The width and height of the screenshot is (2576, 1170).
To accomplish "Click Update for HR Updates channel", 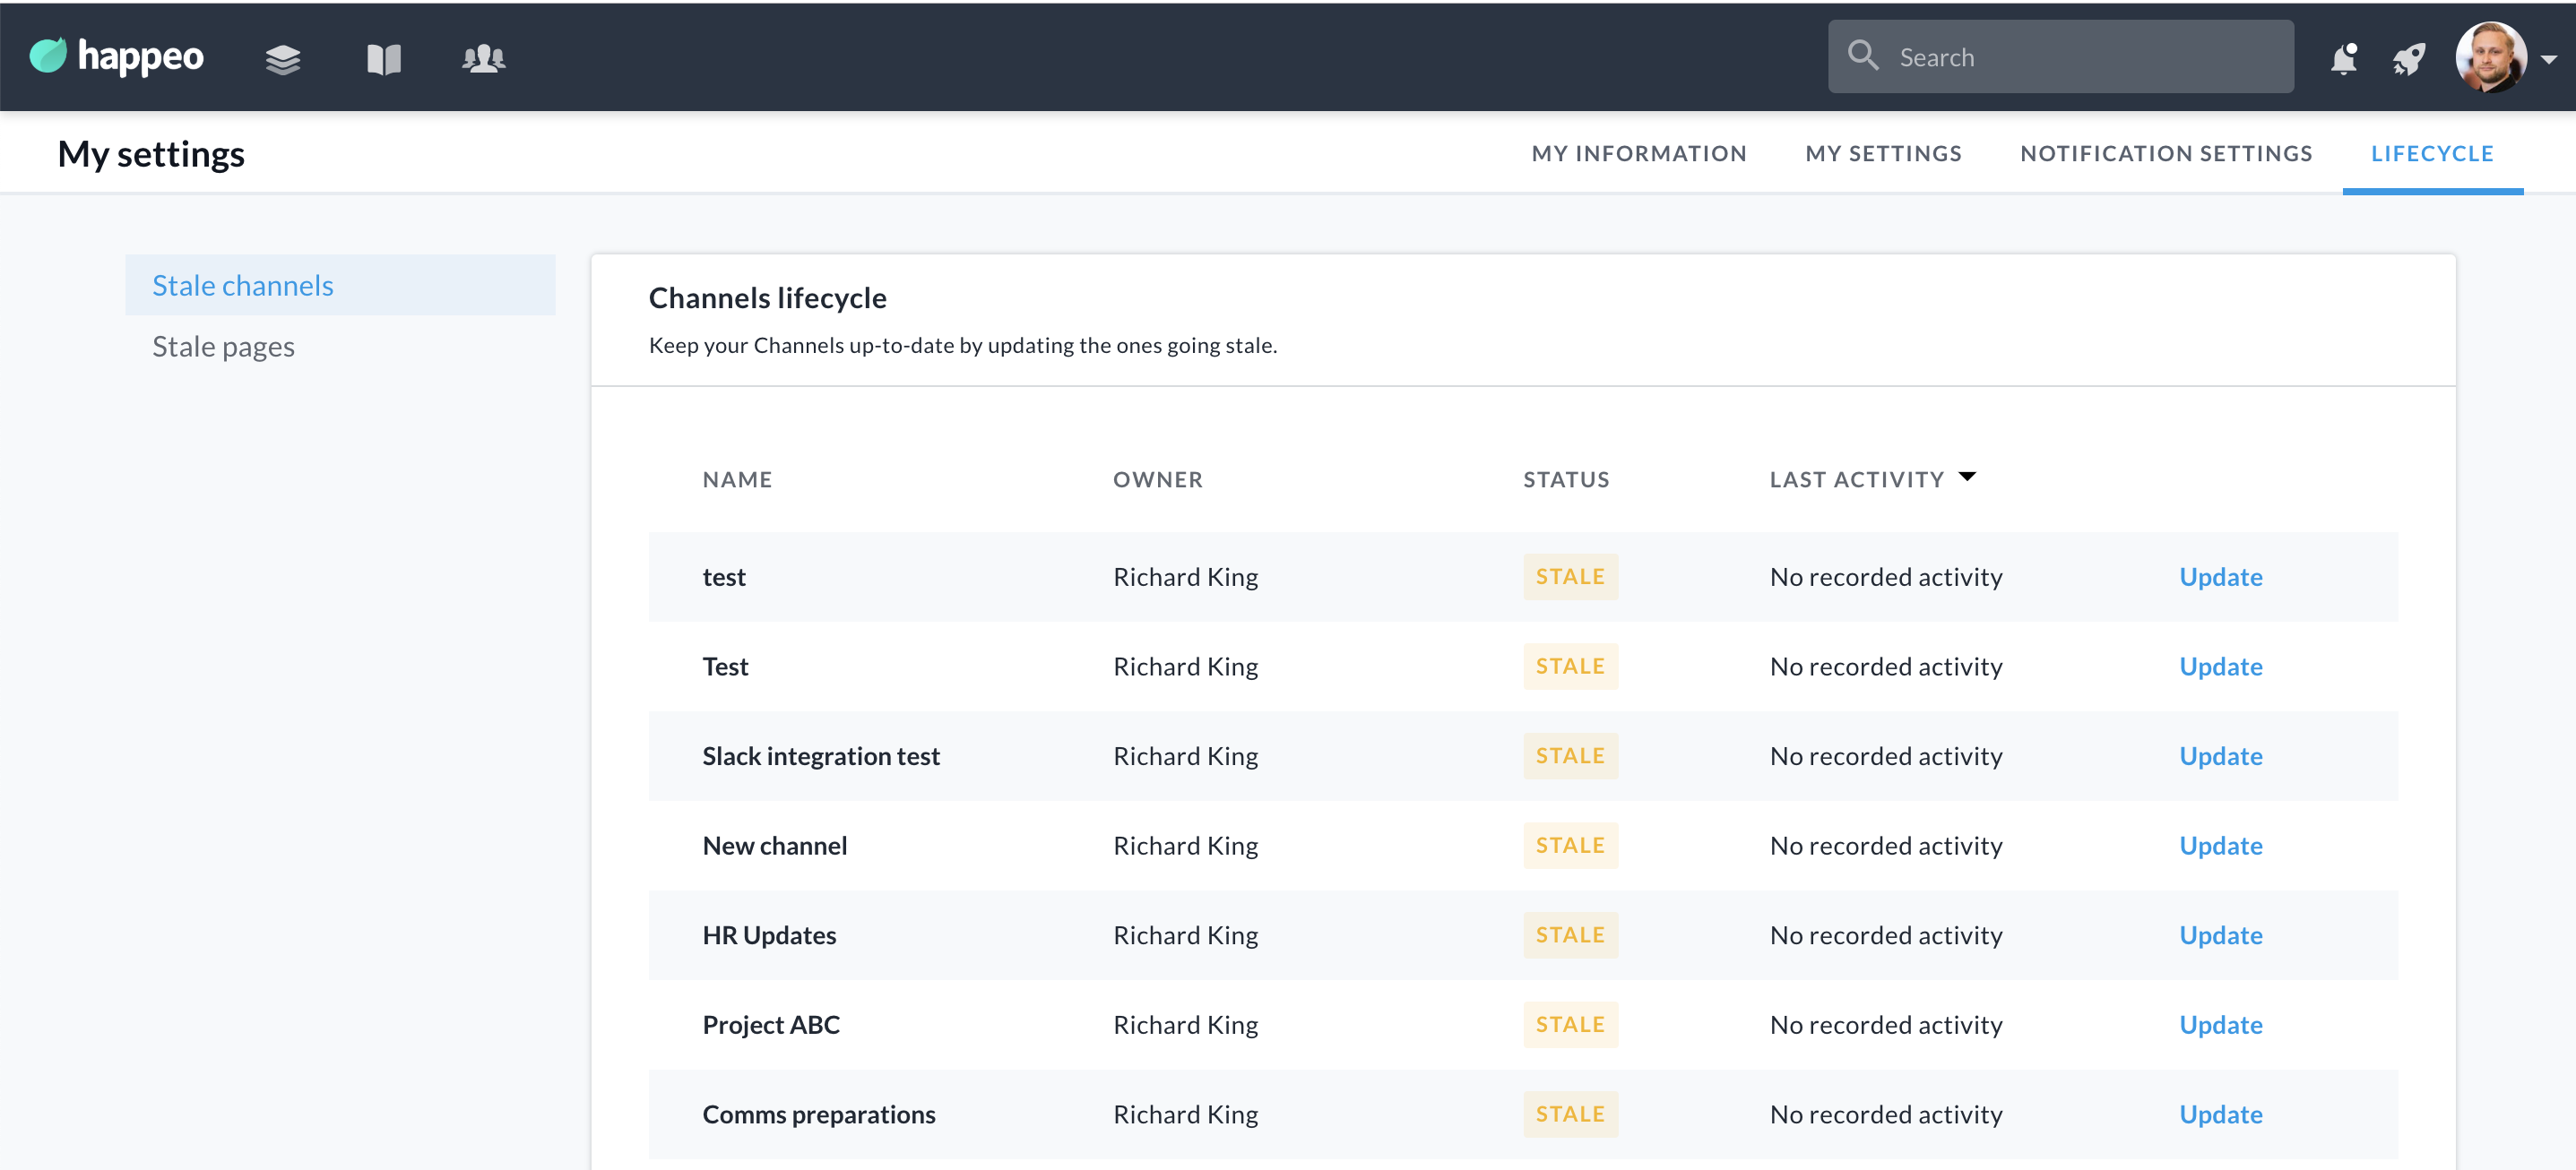I will pyautogui.click(x=2220, y=935).
